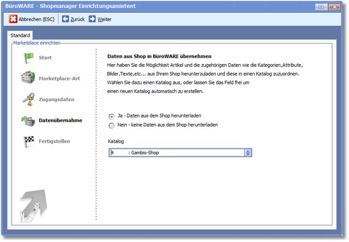Click the Weiter forward arrow icon
The height and width of the screenshot is (242, 349).
click(92, 19)
